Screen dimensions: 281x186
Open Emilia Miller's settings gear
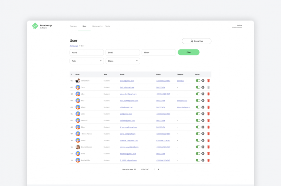(203, 160)
